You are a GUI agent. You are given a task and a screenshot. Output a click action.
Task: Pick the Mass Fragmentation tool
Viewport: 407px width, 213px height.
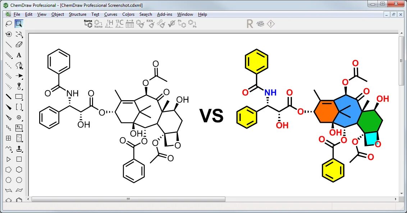[x=19, y=34]
